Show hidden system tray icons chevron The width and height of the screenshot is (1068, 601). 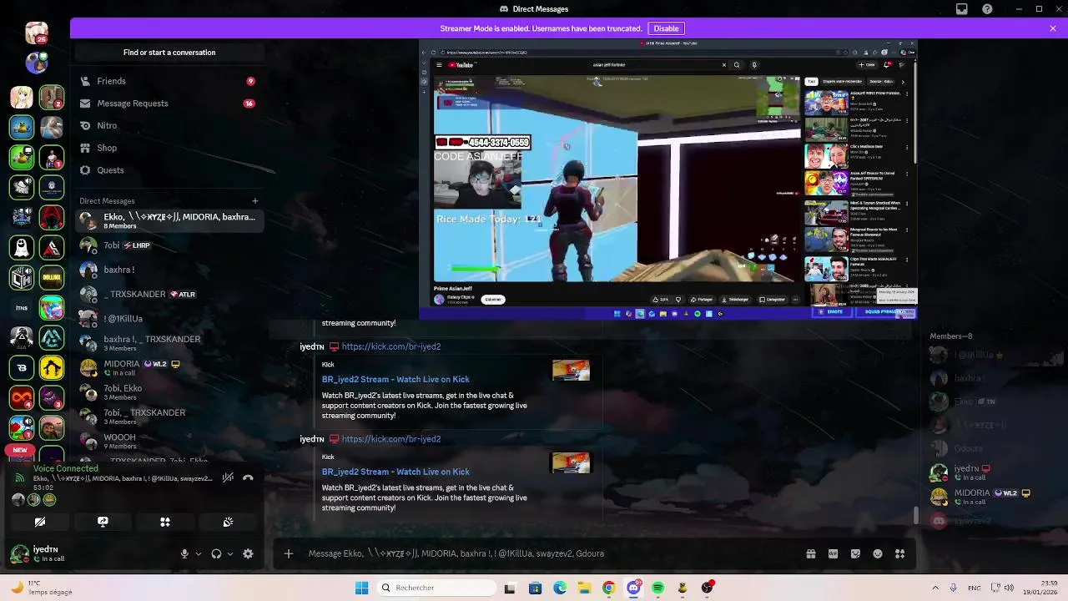[x=935, y=588]
